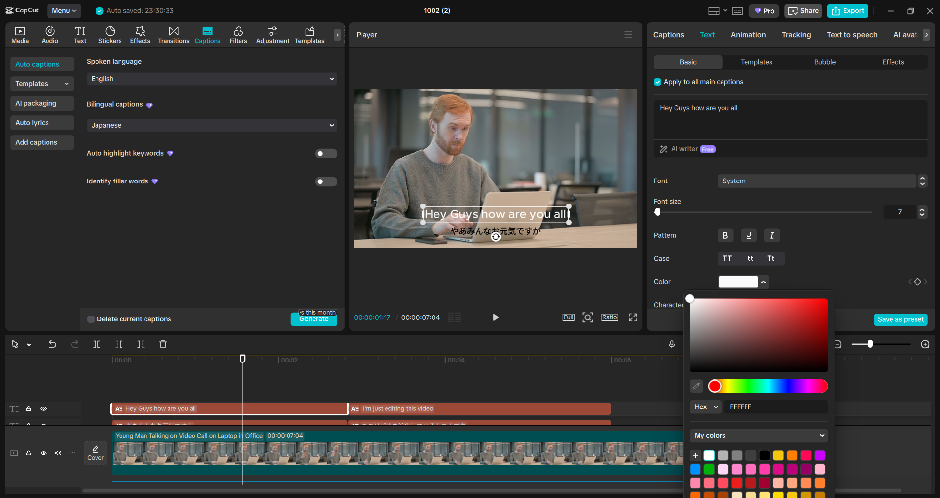Click the microphone record voiceover icon
Screen dimensions: 940x498
coord(672,344)
